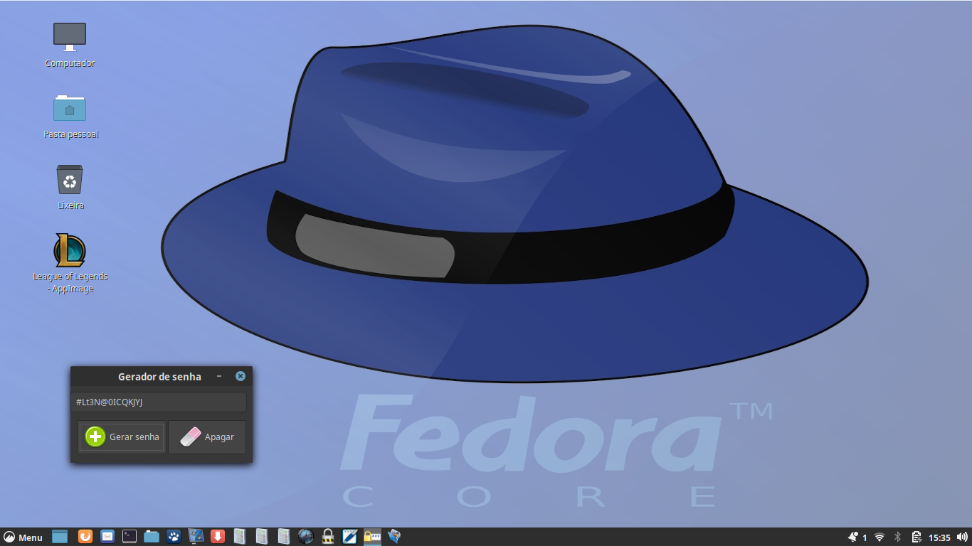Click the active password generator taskbar icon
Screen dimensions: 972x546
point(372,537)
